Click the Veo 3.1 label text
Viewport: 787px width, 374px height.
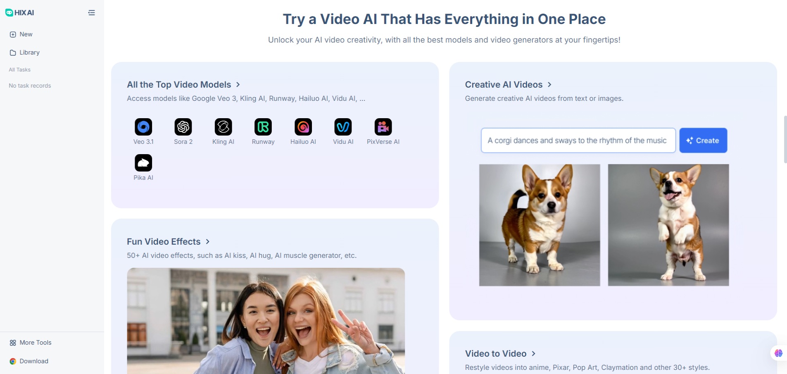[143, 142]
